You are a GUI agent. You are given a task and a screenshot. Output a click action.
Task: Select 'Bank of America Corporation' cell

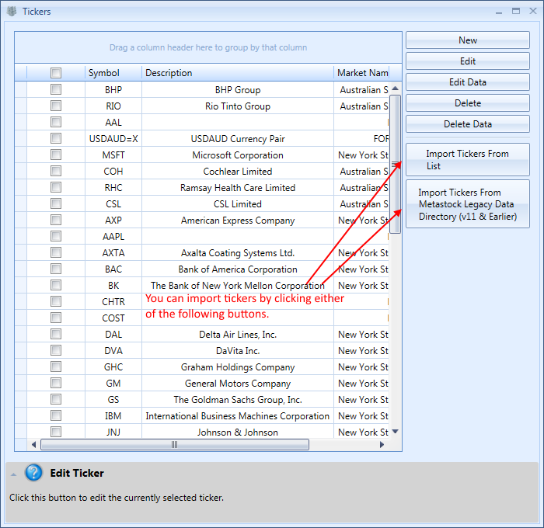click(238, 269)
